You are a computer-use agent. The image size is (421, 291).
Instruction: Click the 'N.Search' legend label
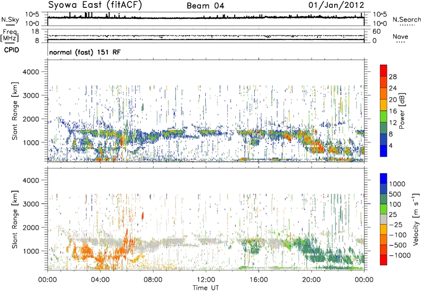coord(406,19)
